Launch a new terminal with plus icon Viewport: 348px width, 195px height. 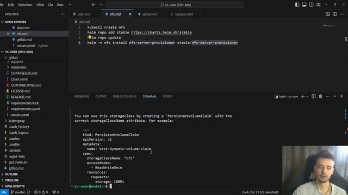pyautogui.click(x=303, y=96)
